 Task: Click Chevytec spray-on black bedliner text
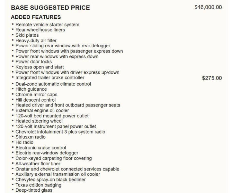coord(50,180)
